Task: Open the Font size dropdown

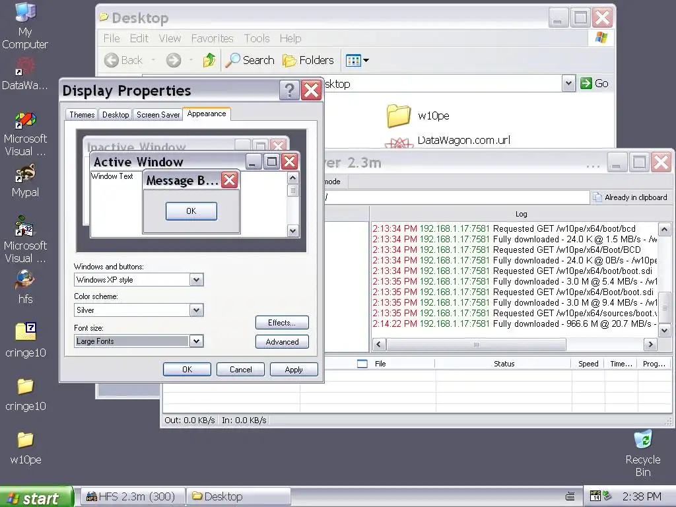Action: pyautogui.click(x=196, y=341)
